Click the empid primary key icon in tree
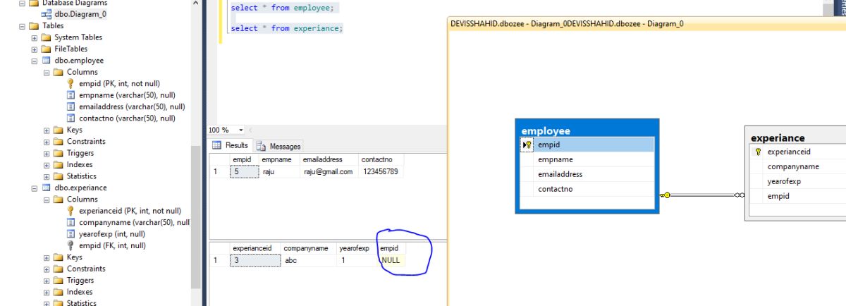This screenshot has width=846, height=306. click(x=70, y=83)
